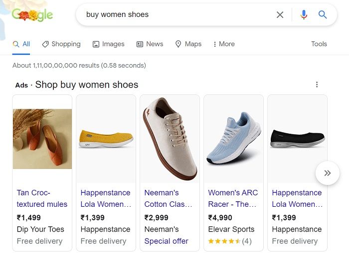
Task: Click the Google doodle logo
Action: click(32, 15)
